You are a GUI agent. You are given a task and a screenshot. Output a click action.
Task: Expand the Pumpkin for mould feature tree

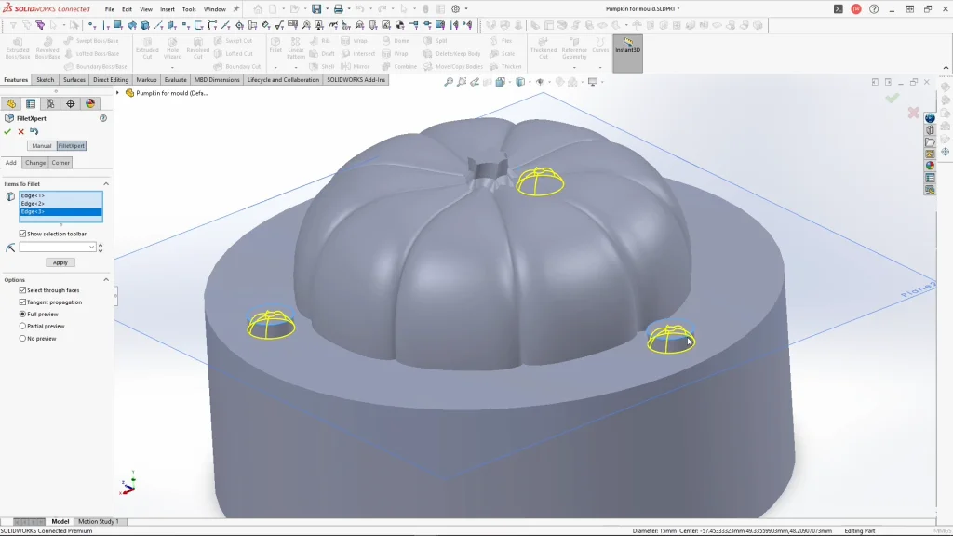pos(118,93)
